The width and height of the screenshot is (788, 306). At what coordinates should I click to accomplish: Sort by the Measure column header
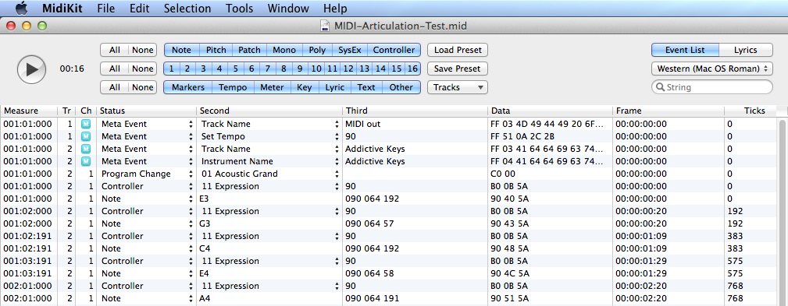(29, 111)
